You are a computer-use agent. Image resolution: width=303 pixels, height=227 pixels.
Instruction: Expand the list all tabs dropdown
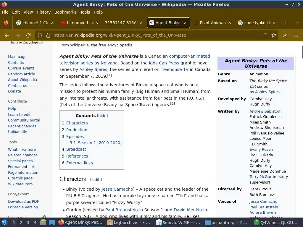click(297, 23)
